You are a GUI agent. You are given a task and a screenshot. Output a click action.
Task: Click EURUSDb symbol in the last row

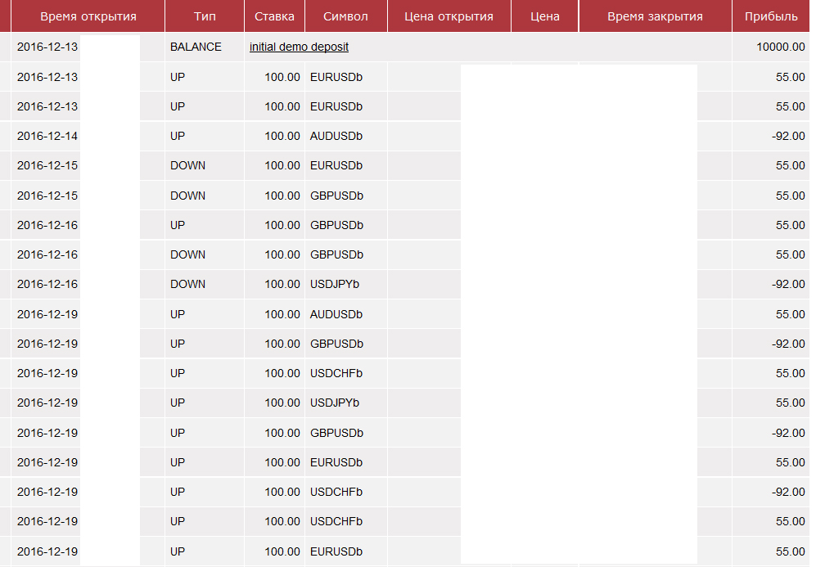pyautogui.click(x=336, y=551)
